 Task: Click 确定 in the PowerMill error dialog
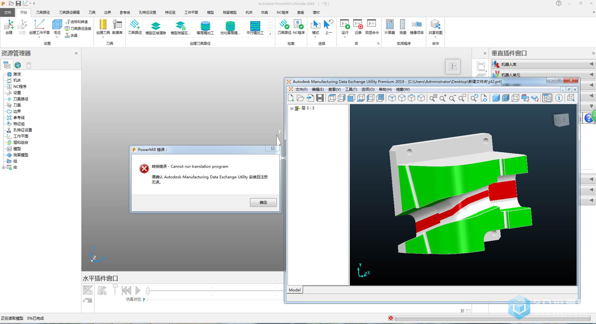tap(263, 203)
